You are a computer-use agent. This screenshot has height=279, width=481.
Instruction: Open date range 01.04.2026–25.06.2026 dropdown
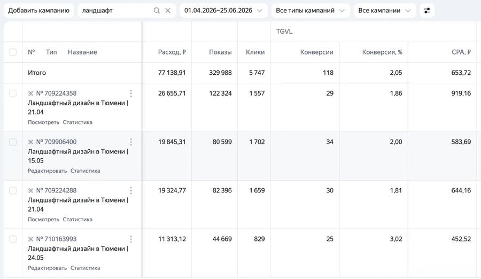[x=223, y=11]
